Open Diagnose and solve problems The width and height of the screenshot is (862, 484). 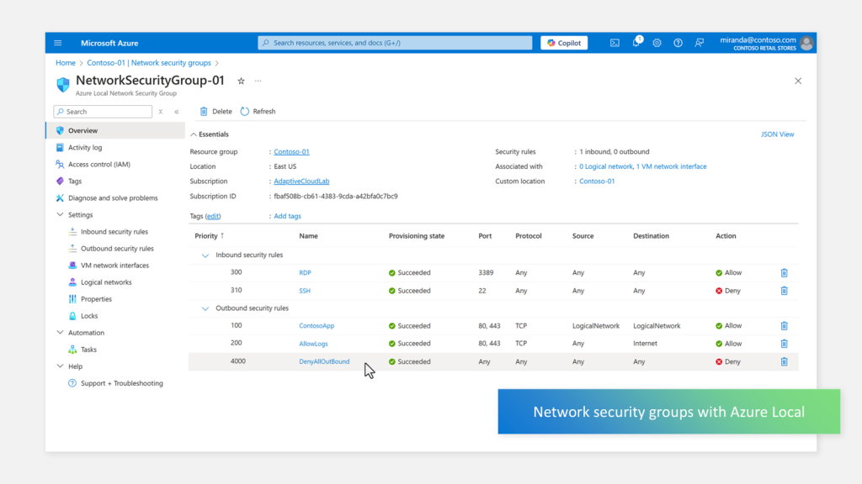click(x=115, y=198)
